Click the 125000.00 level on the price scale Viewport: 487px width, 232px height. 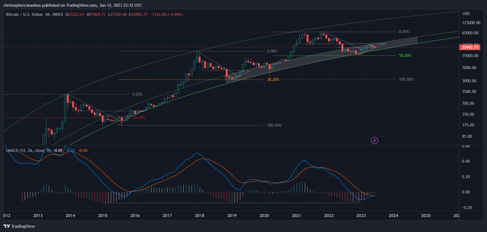tap(471, 23)
